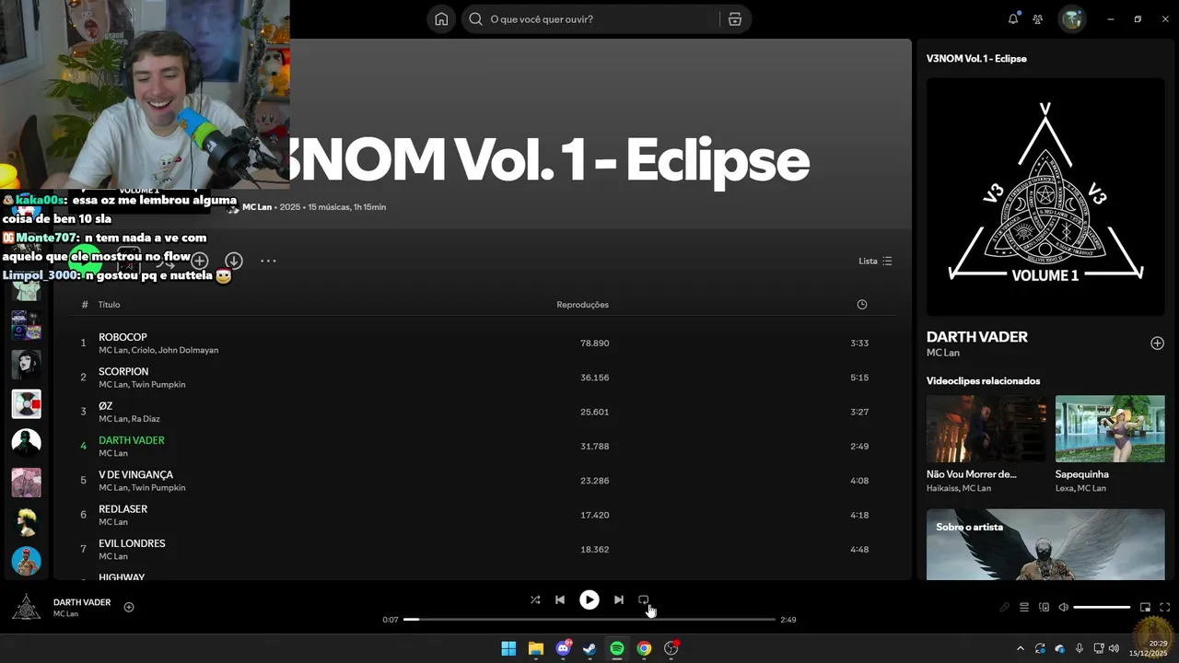
Task: Select the REDLASER track
Action: (123, 509)
